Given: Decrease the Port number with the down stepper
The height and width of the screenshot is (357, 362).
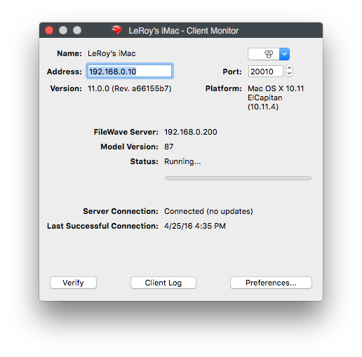Looking at the screenshot, I should click(x=289, y=74).
